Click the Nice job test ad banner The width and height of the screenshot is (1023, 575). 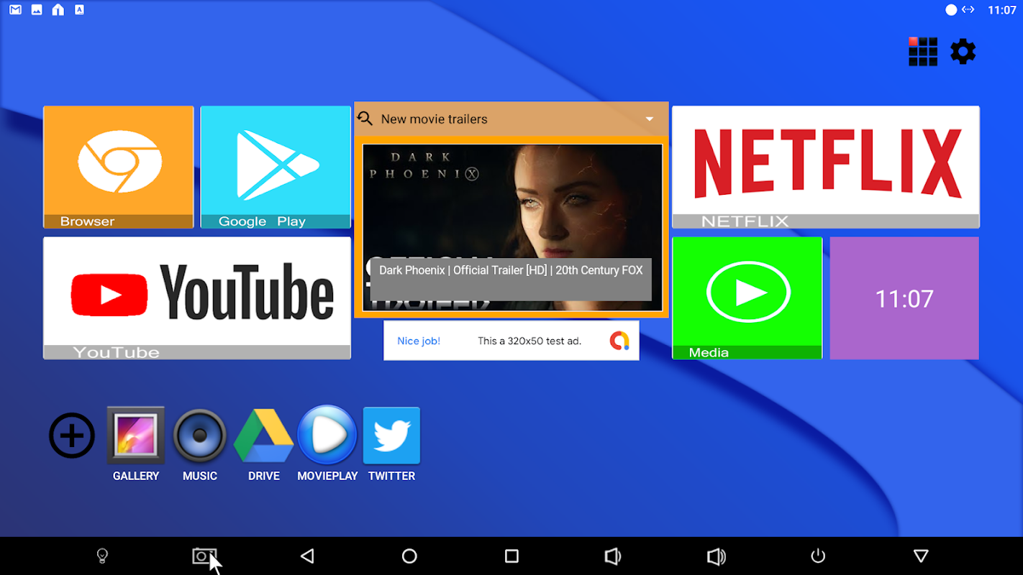click(x=511, y=341)
